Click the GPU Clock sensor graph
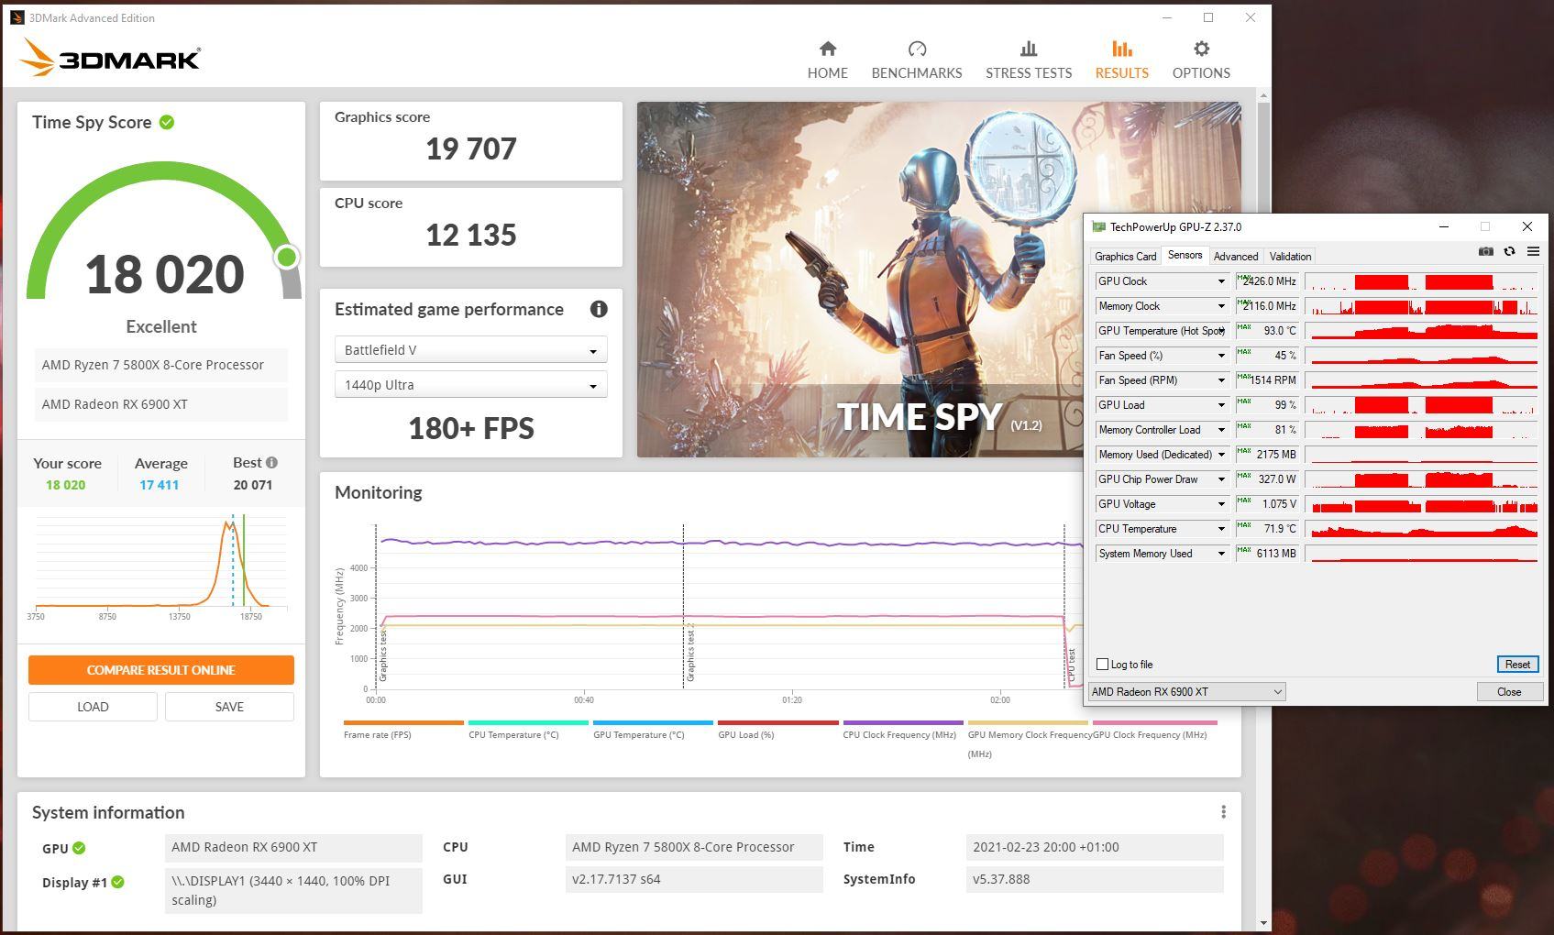The image size is (1554, 935). coord(1421,281)
